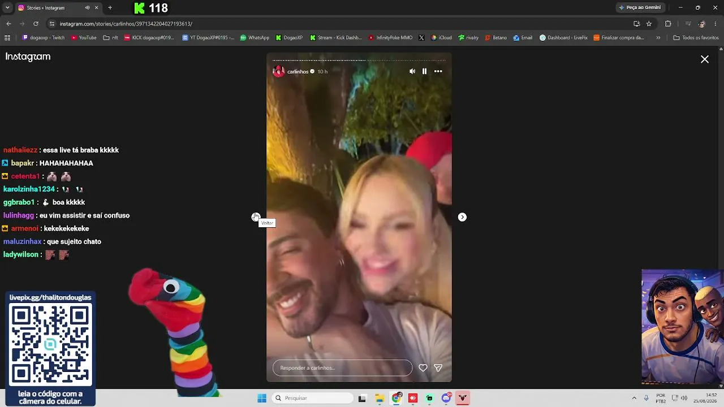Viewport: 724px width, 407px height.
Task: Click the carlinhos profile picture on story
Action: pyautogui.click(x=279, y=71)
